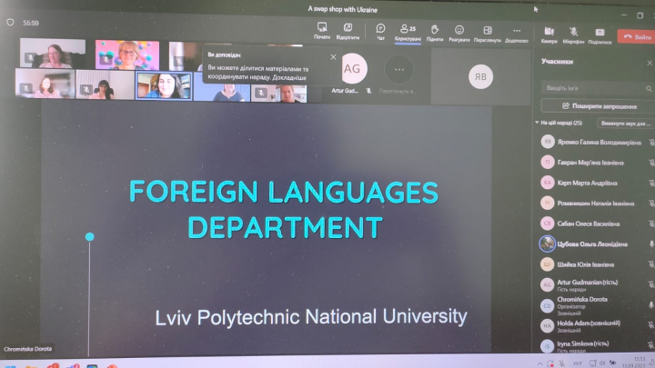The height and width of the screenshot is (368, 655).
Task: Click the Цубова Ольга photo avatar
Action: [548, 244]
